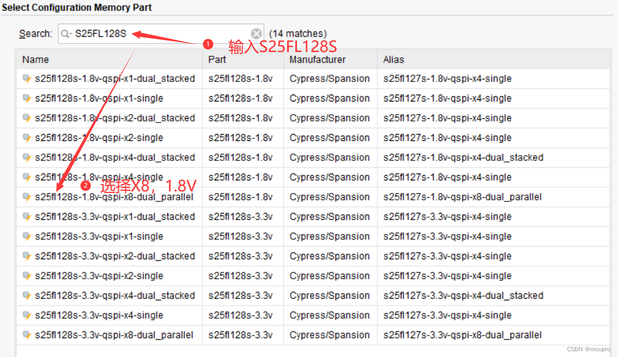Click the part icon of s25fl128s-3.3v-qspi-x1-dual_stacked

[x=27, y=217]
